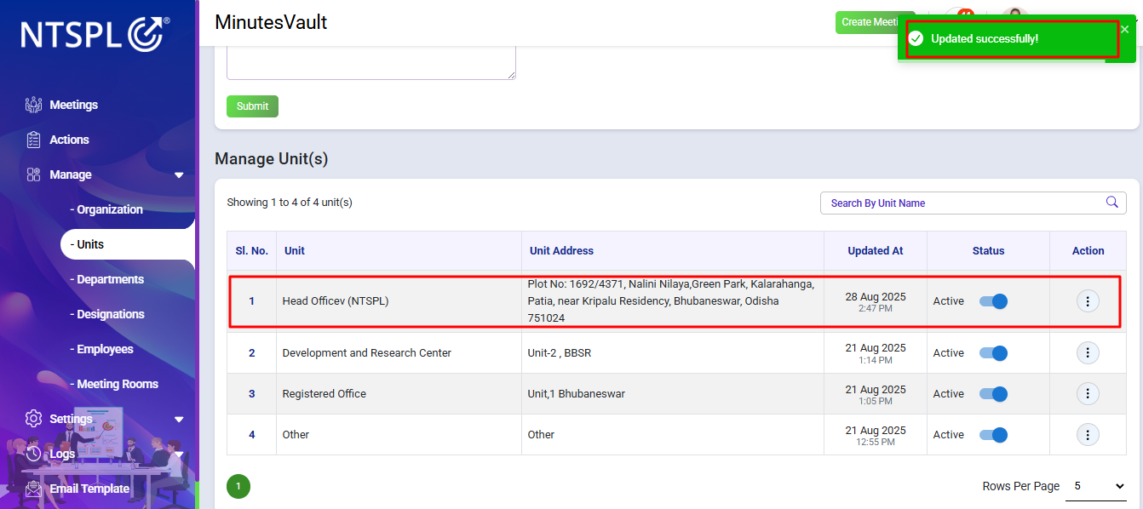Click the Search By Unit Name field
The width and height of the screenshot is (1143, 509).
point(974,203)
